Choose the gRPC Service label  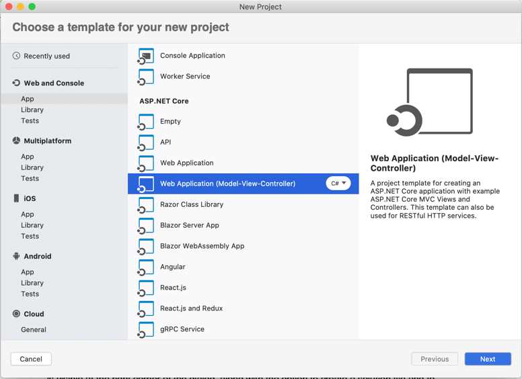point(182,329)
